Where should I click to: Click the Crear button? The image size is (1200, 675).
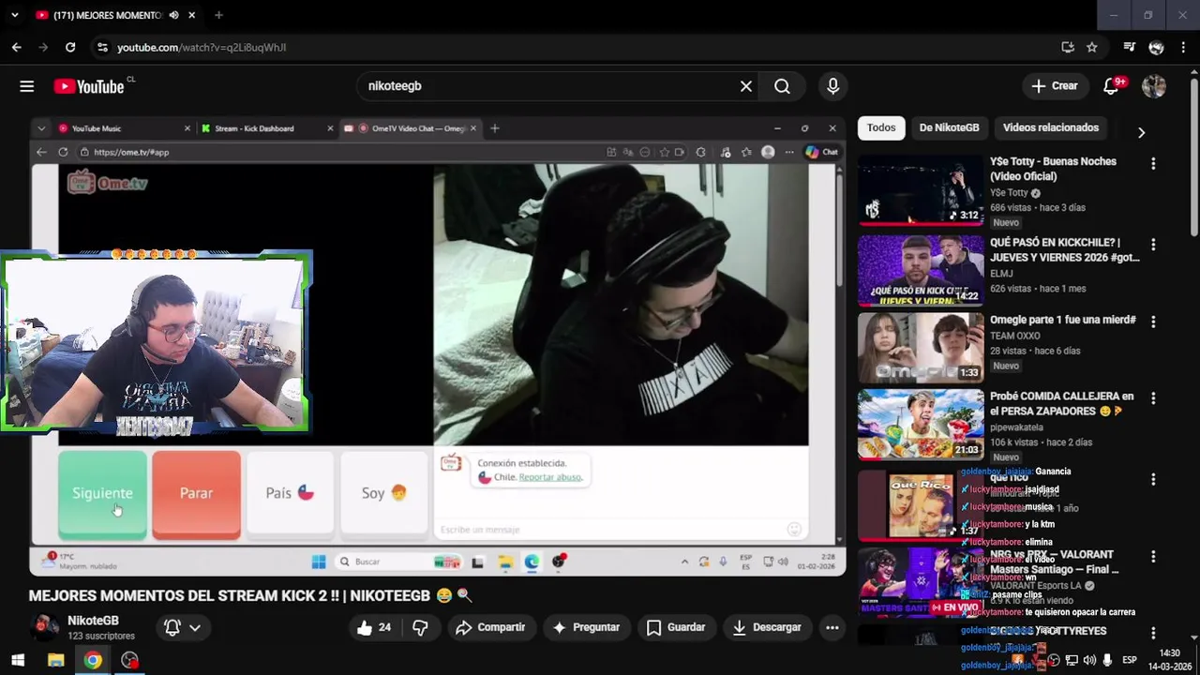click(1056, 86)
